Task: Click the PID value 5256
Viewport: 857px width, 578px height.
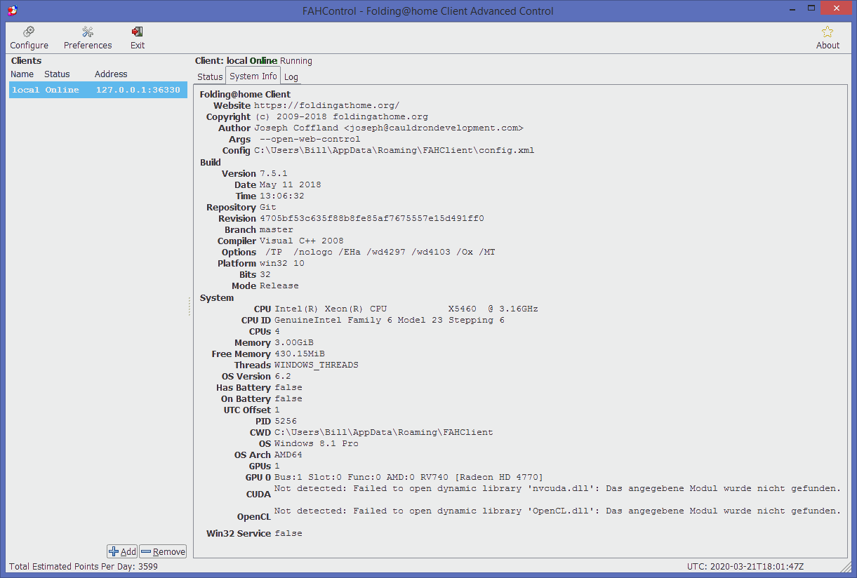Action: (286, 421)
